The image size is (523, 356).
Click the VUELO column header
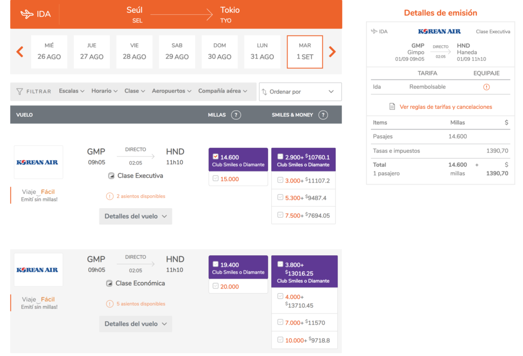(x=25, y=115)
